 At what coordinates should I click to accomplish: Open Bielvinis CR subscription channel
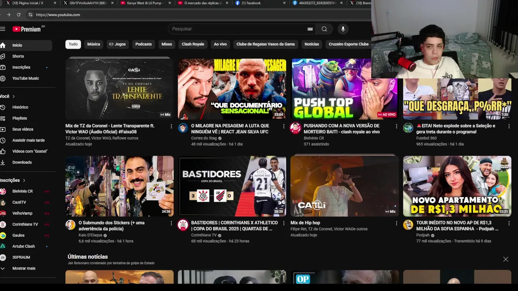click(26, 191)
